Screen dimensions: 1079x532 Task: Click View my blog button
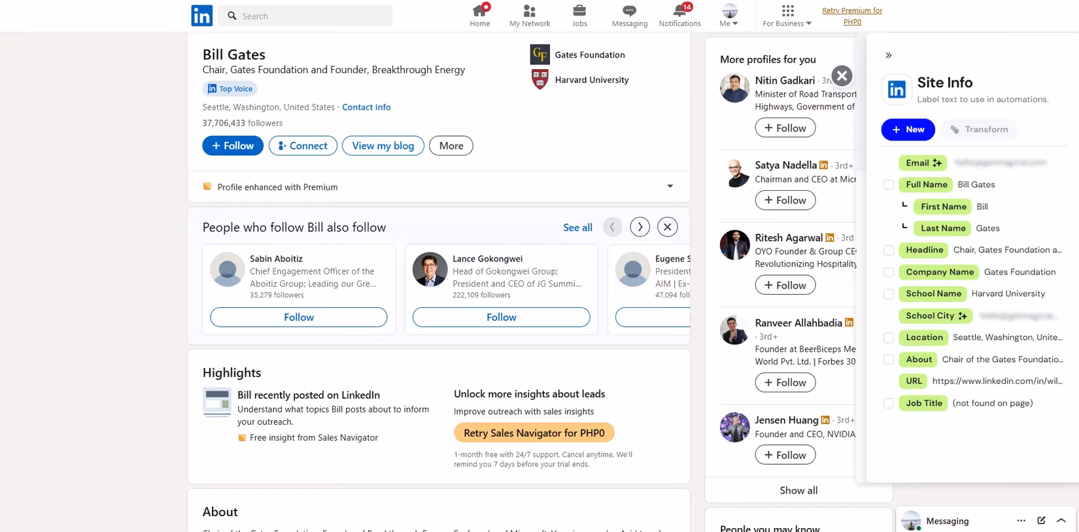[x=383, y=146]
